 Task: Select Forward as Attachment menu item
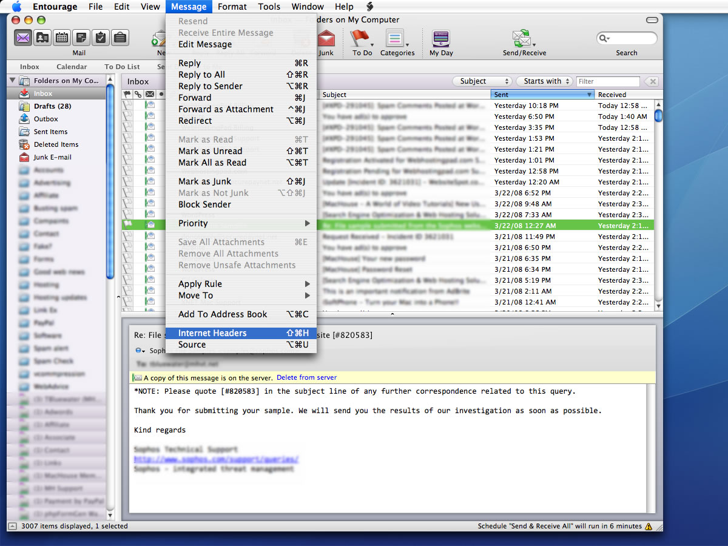point(241,109)
